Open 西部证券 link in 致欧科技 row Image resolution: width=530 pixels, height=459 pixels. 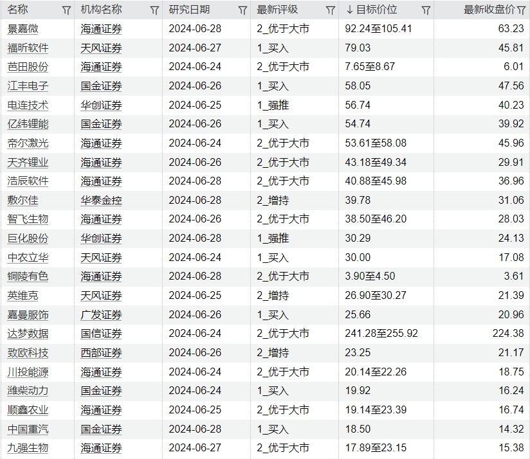click(101, 353)
